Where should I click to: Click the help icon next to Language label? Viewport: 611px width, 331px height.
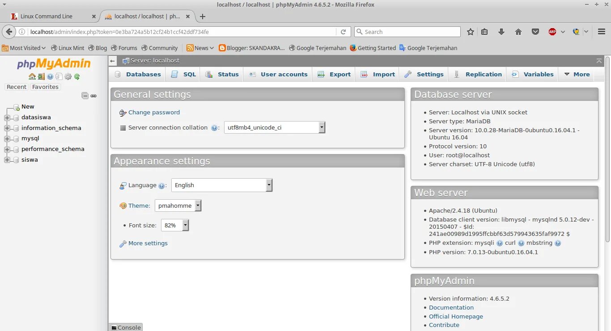(161, 186)
